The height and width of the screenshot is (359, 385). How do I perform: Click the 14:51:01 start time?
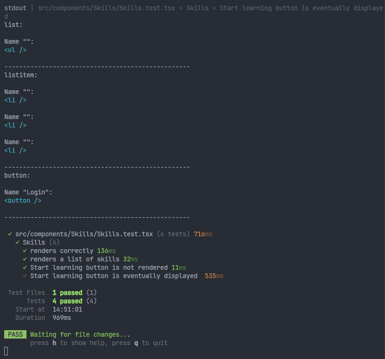tap(67, 309)
